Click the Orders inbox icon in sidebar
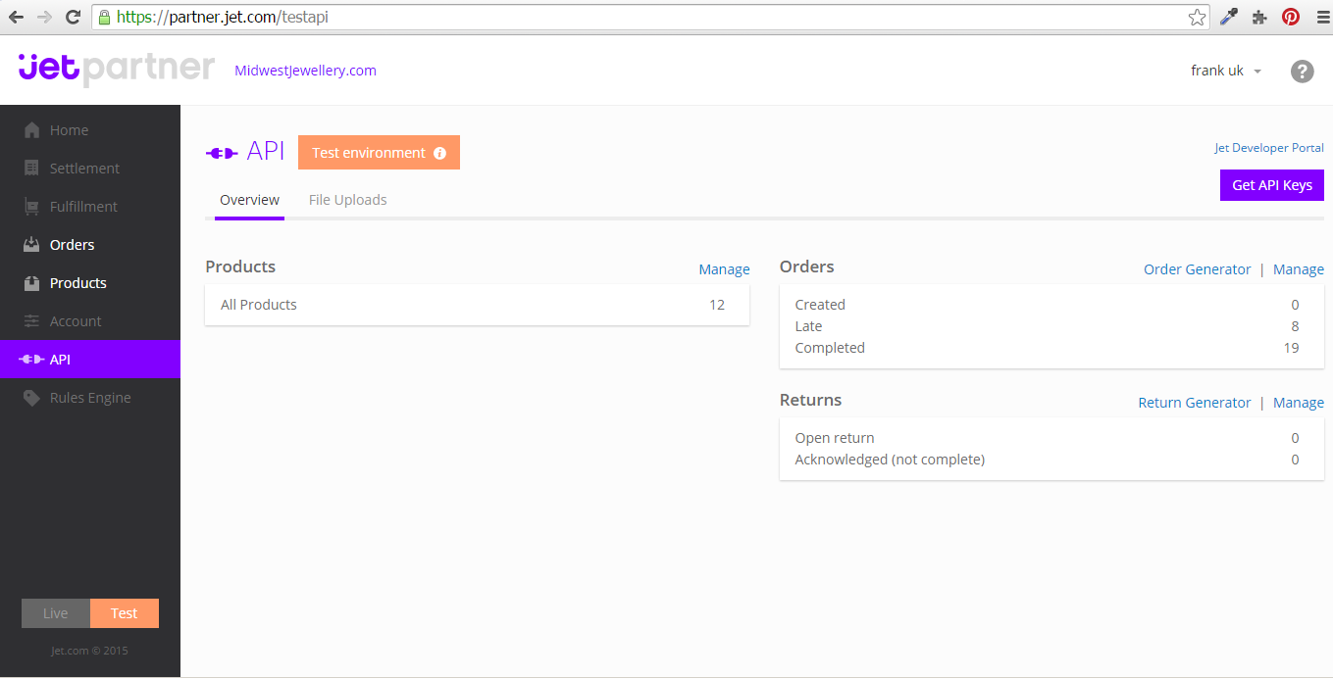The height and width of the screenshot is (679, 1333). coord(31,245)
